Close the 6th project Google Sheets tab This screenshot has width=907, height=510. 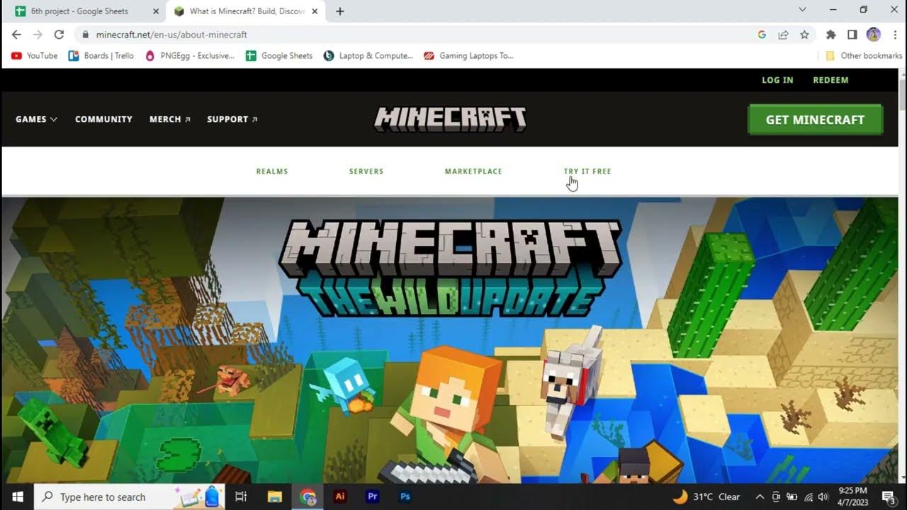coord(156,11)
